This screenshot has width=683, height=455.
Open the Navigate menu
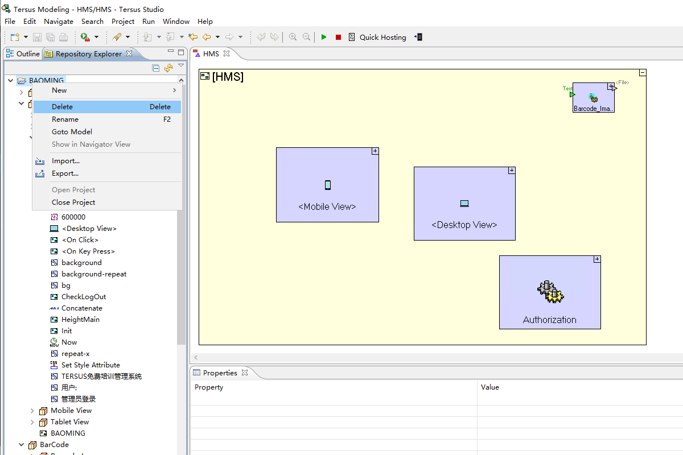(59, 21)
